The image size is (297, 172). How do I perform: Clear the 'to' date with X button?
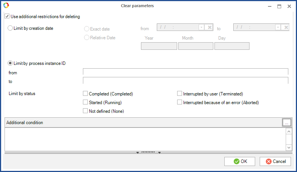(286, 28)
